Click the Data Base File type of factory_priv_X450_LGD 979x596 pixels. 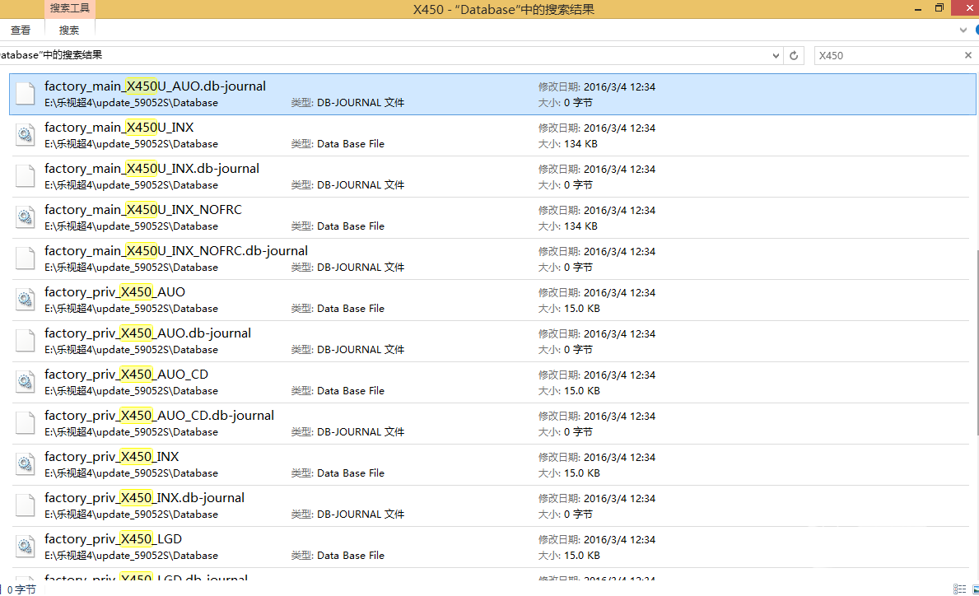351,556
